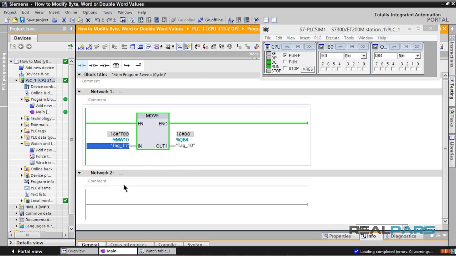
Task: Insert an empty box instruction
Action: (x=116, y=65)
